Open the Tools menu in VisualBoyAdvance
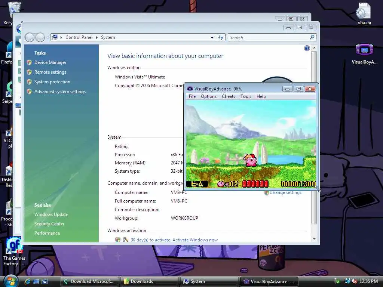Viewport: 383px width, 287px height. [x=246, y=96]
